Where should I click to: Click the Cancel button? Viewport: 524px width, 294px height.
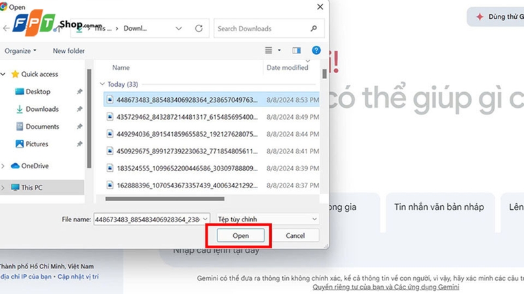(x=295, y=236)
